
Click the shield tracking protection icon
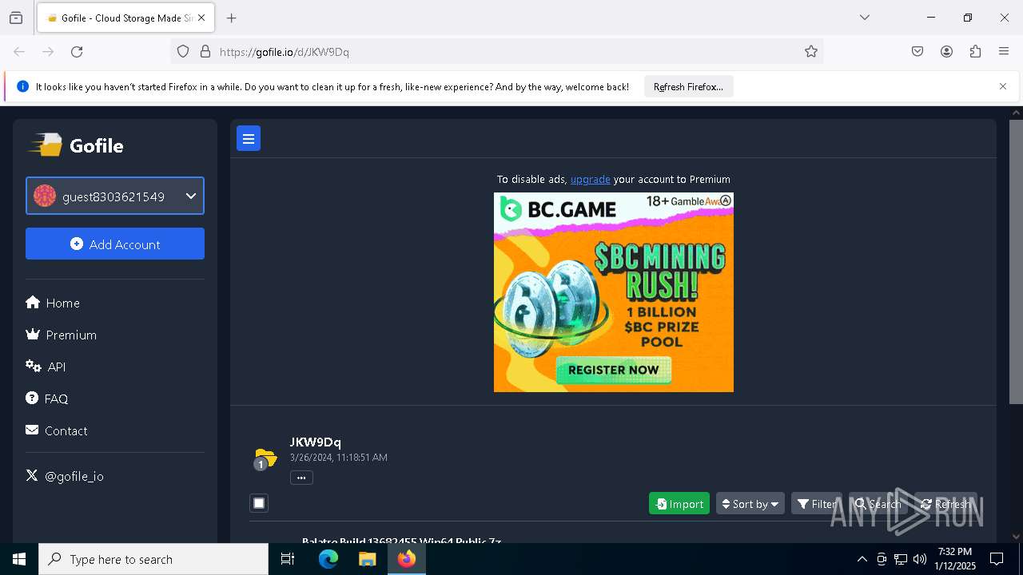(183, 52)
